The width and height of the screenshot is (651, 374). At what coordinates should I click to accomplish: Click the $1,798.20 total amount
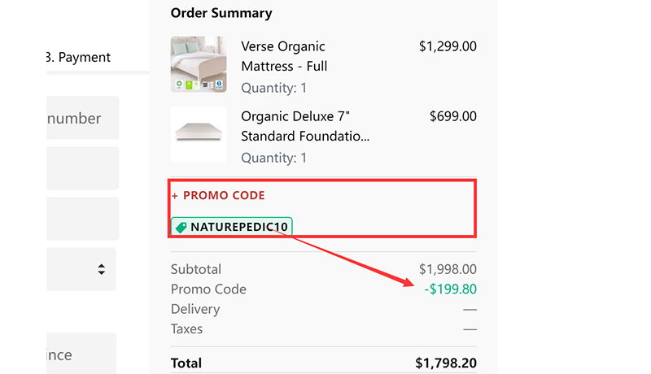point(445,363)
